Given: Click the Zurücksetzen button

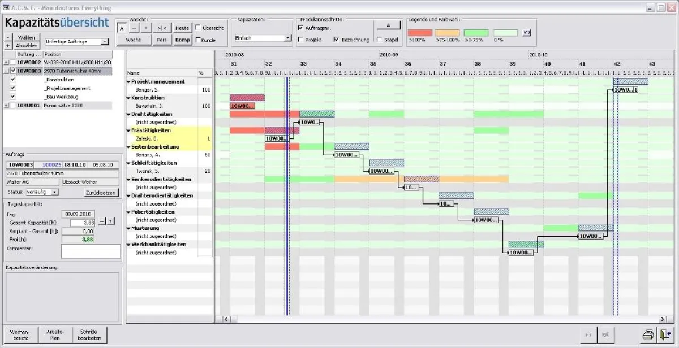Looking at the screenshot, I should [x=101, y=192].
